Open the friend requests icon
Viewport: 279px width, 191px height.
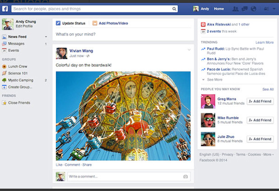[x=235, y=9]
